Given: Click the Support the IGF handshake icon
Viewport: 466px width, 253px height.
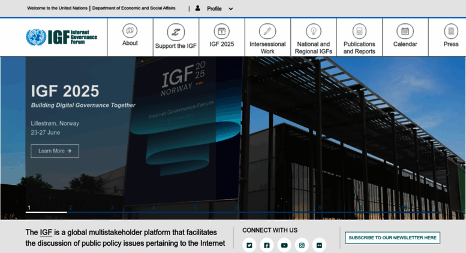Looking at the screenshot, I should coord(176,32).
